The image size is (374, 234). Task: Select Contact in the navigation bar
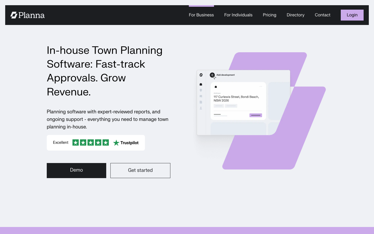coord(322,15)
